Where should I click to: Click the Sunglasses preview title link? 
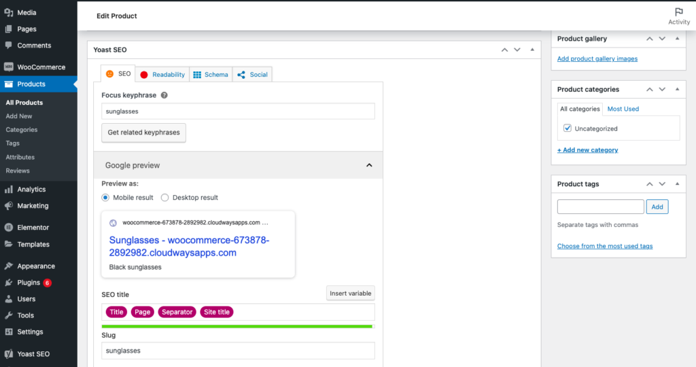coord(189,246)
